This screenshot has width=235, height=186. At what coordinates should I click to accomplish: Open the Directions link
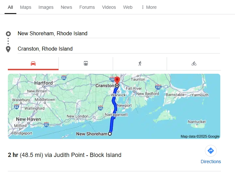[x=211, y=162]
